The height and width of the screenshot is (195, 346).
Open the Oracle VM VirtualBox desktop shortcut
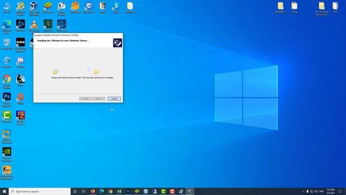(x=34, y=8)
